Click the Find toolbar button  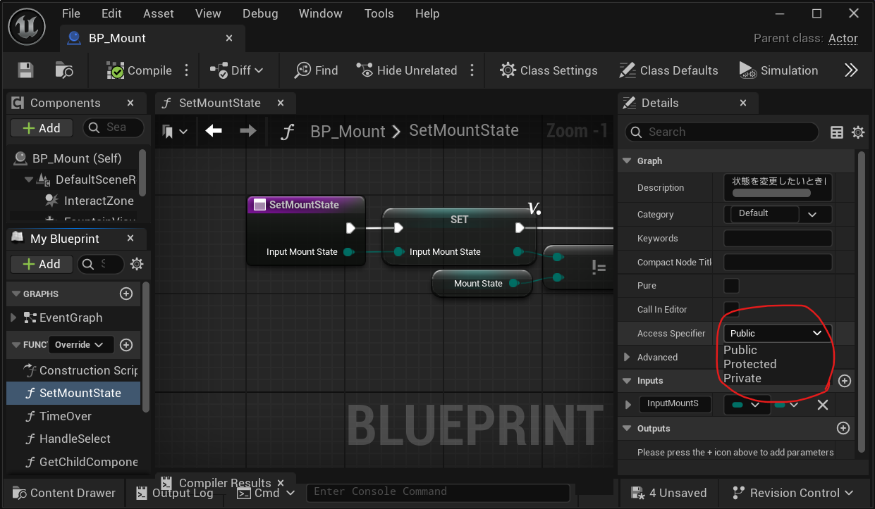[x=317, y=70]
